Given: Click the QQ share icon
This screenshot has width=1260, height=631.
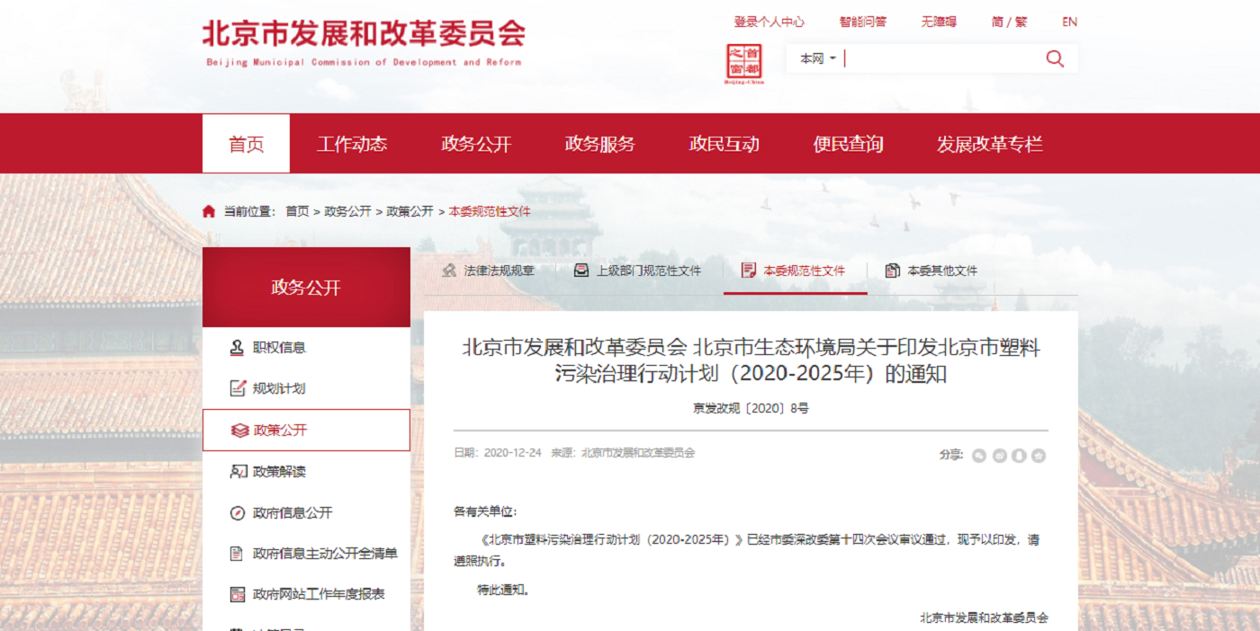Looking at the screenshot, I should coord(1019,455).
